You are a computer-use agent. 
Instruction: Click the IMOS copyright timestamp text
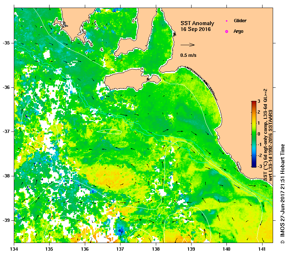click(x=283, y=194)
